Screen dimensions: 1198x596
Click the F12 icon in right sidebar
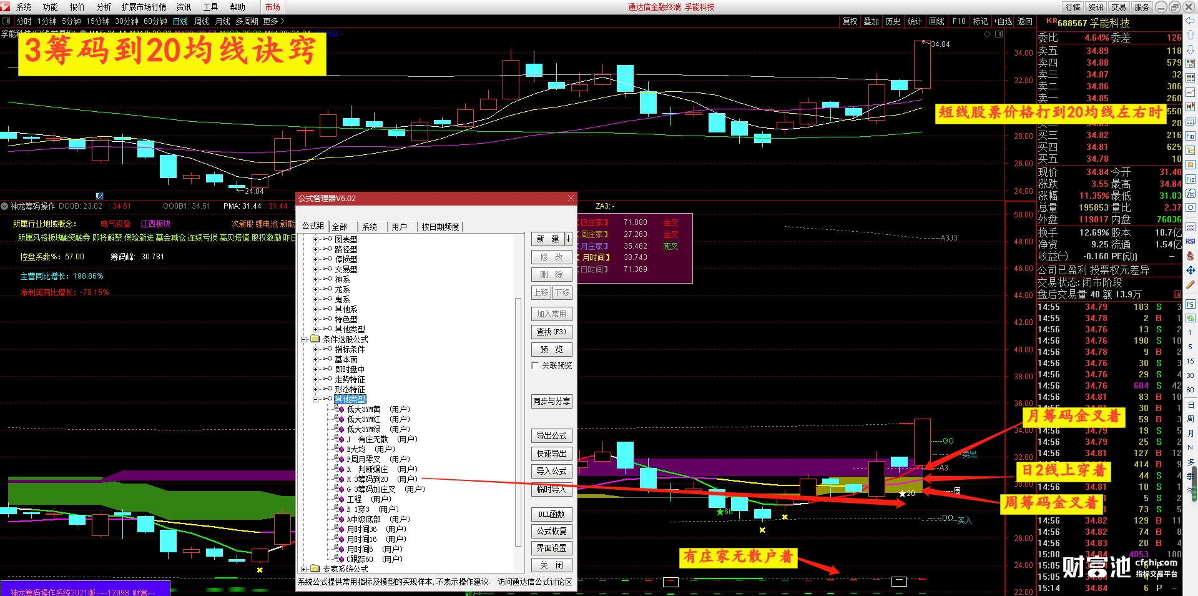click(x=1191, y=179)
